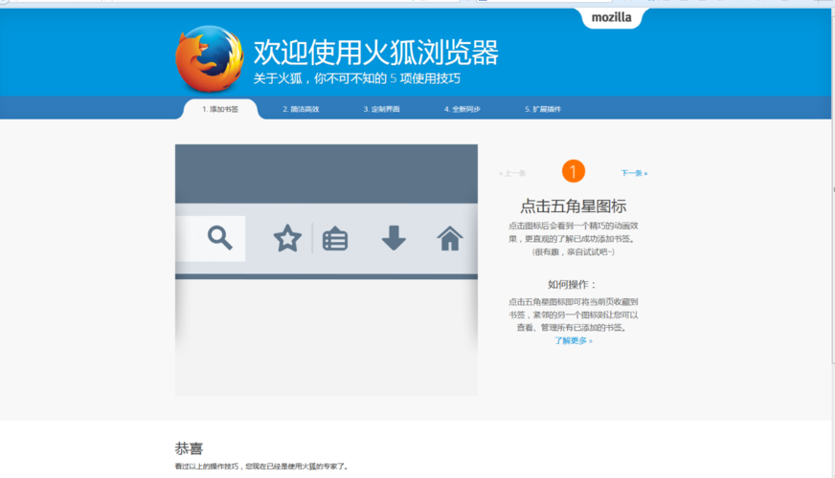Click the '关于火狐，你不可不知的 5 项使用技巧' subtitle
This screenshot has width=835, height=478.
click(x=357, y=78)
